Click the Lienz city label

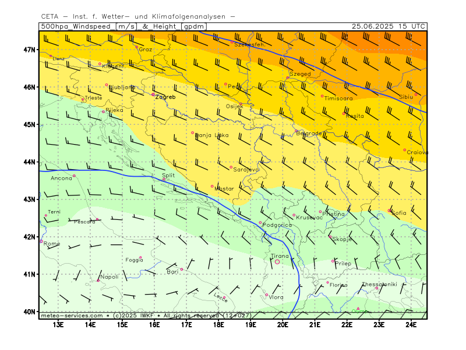[59, 59]
